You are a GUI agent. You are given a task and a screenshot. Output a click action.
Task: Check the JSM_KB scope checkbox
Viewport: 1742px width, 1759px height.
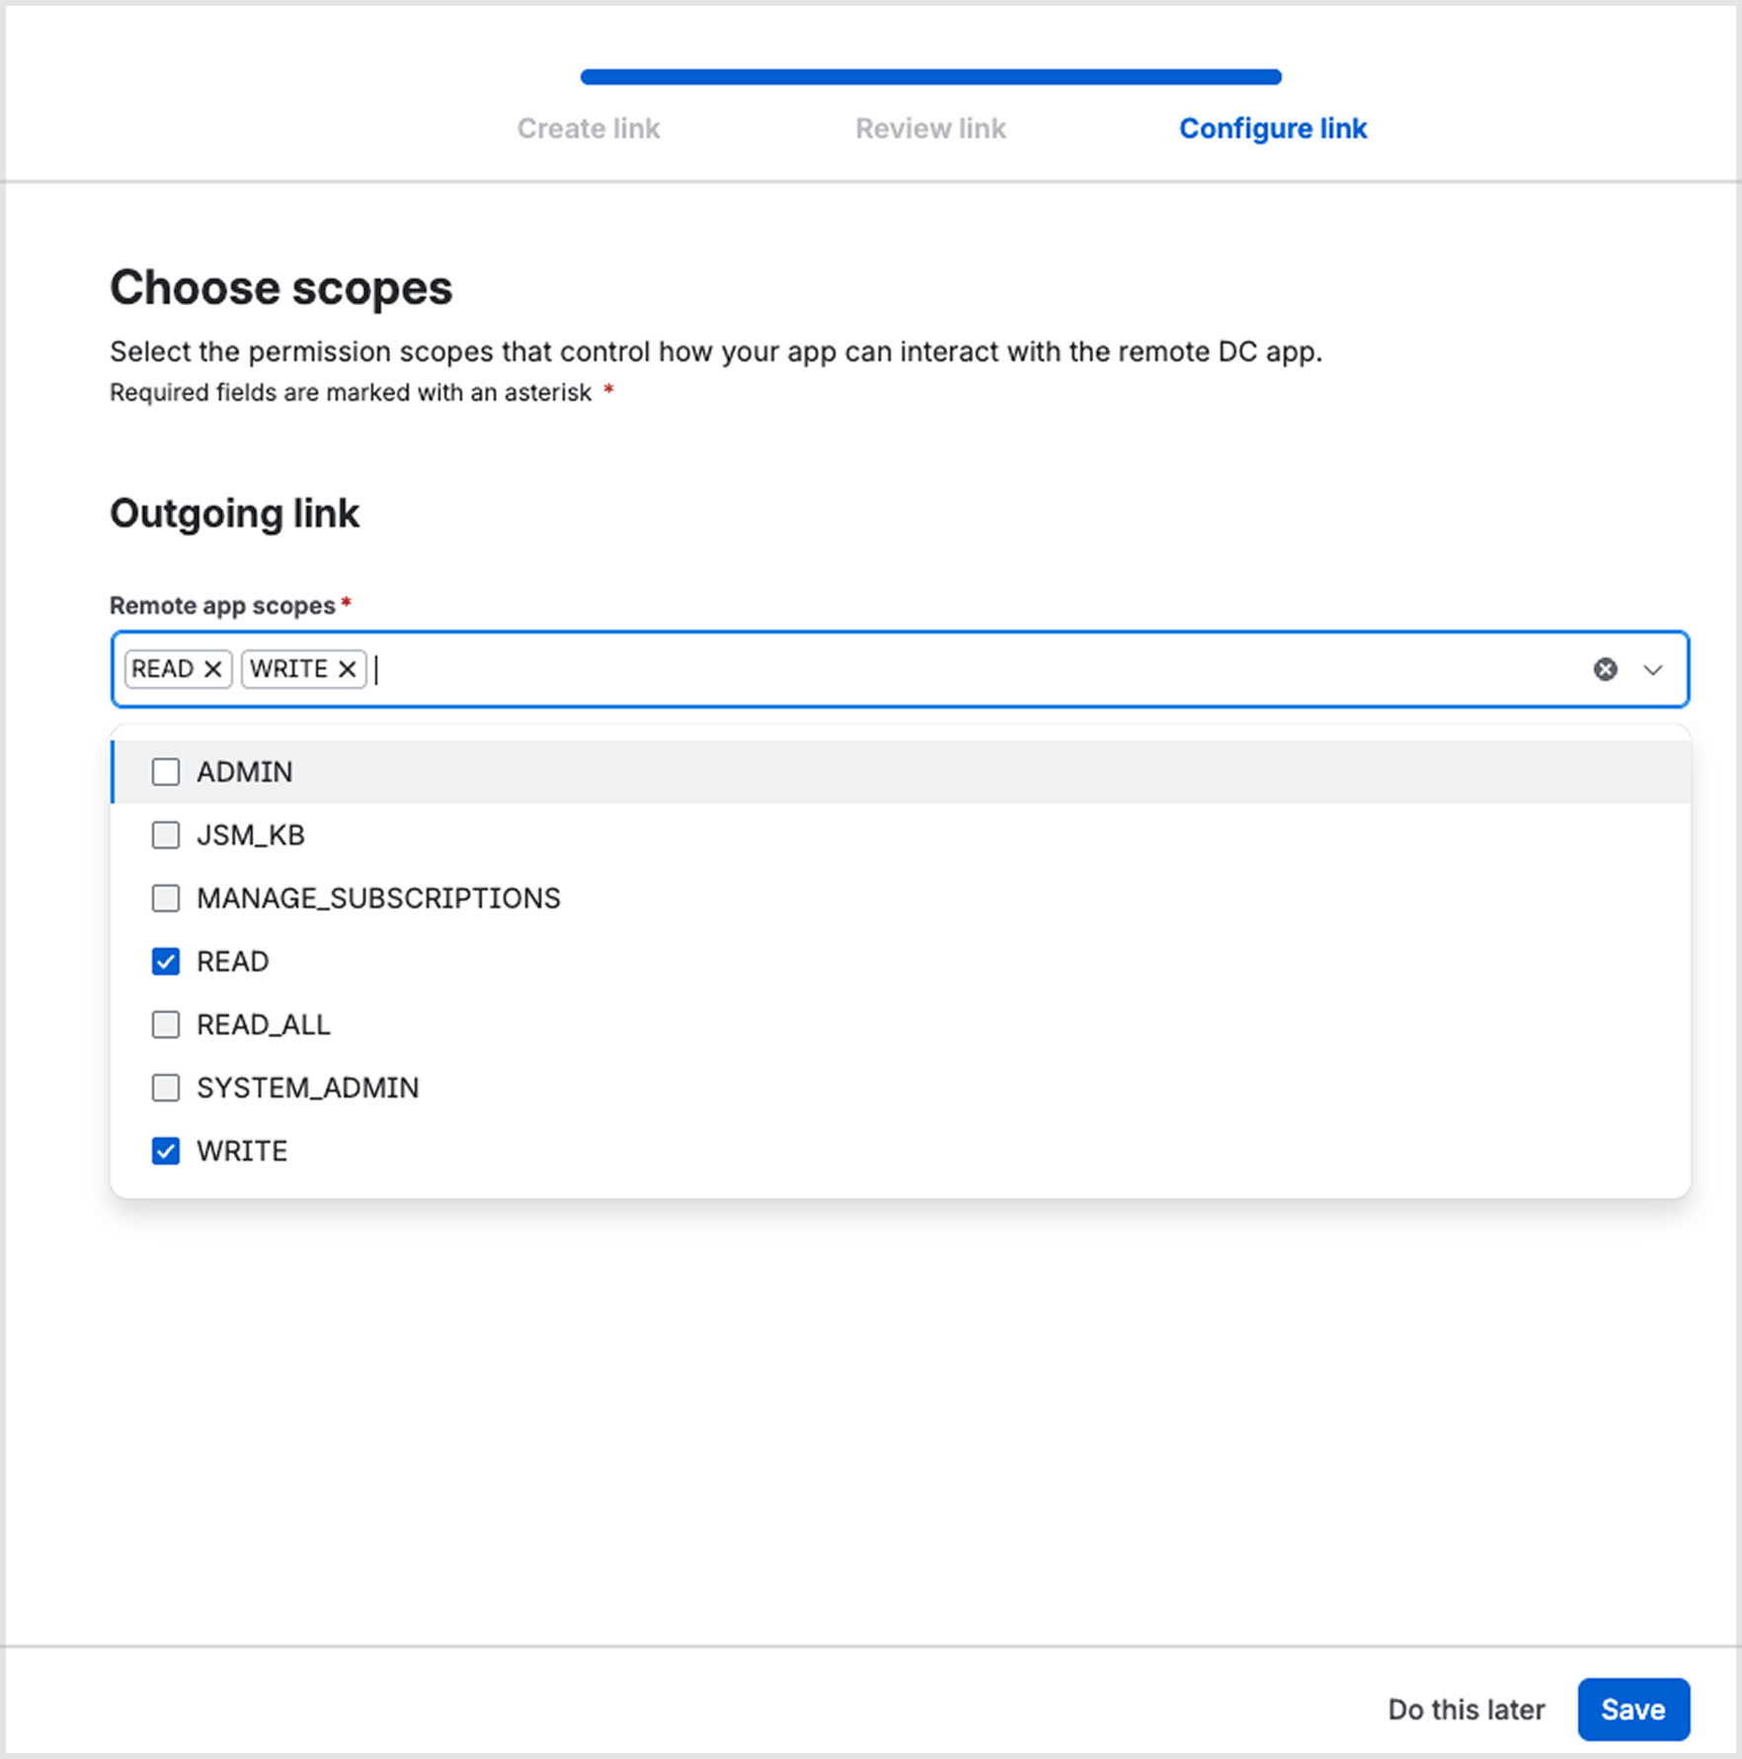tap(166, 835)
